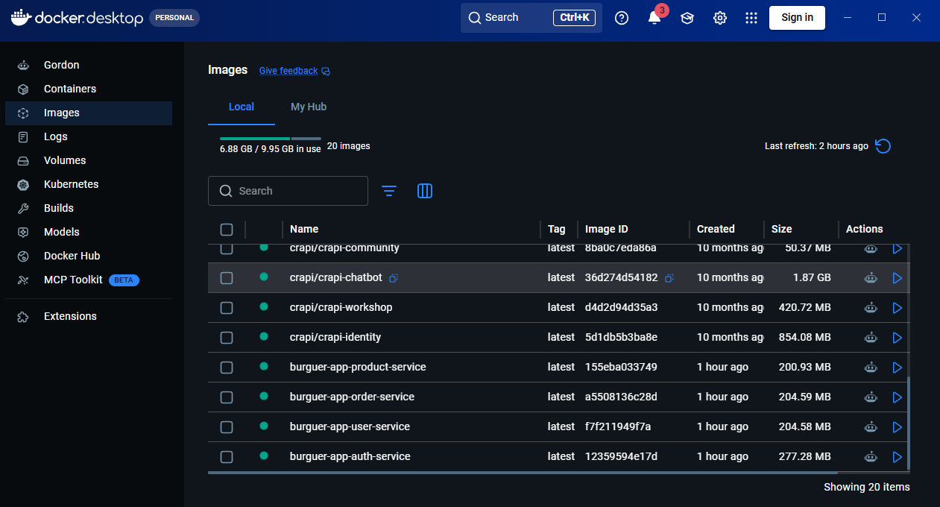Viewport: 940px width, 507px height.
Task: Ask Gordon about crapi/crapi-identity
Action: (x=871, y=337)
